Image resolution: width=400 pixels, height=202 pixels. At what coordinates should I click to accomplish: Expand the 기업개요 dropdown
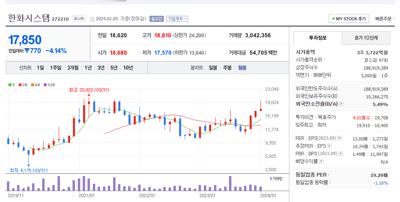(177, 19)
